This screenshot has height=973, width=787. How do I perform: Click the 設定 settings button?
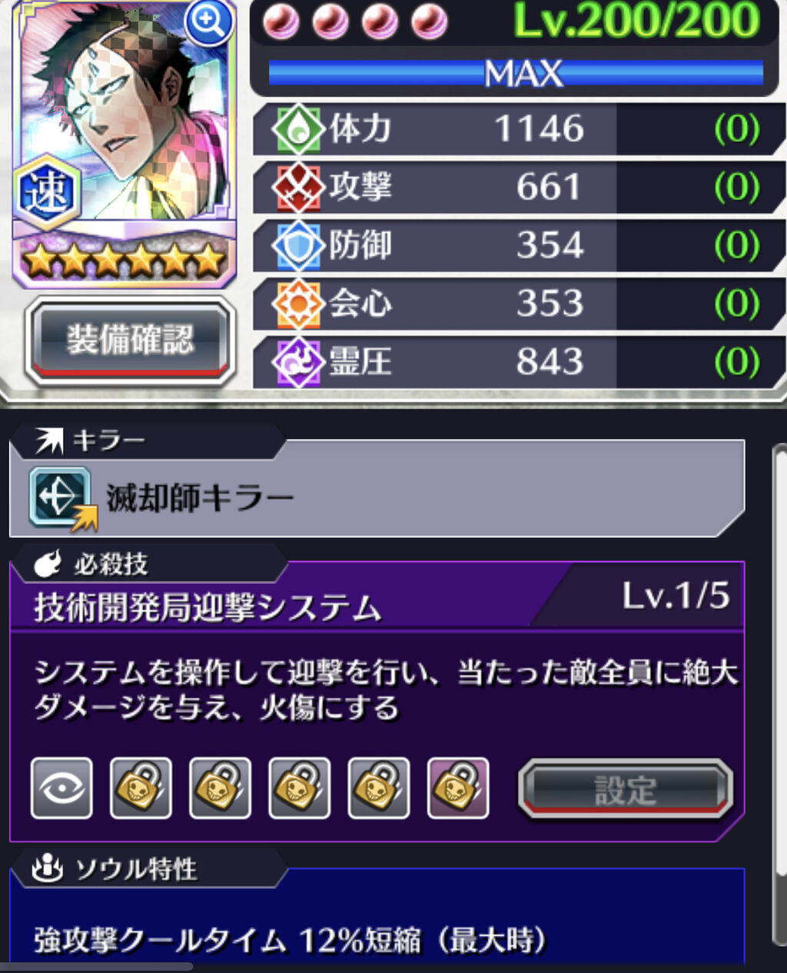pos(626,789)
